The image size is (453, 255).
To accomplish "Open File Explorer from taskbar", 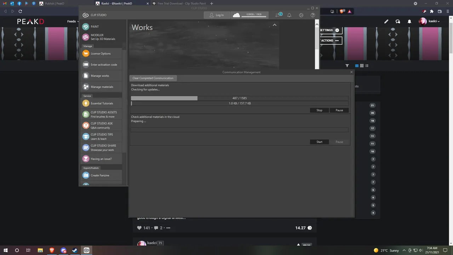I will click(x=40, y=250).
